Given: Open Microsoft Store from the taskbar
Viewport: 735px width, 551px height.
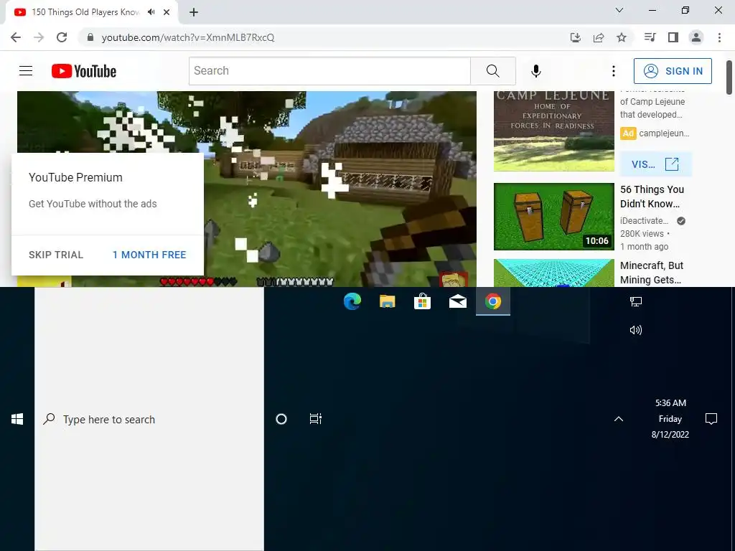Looking at the screenshot, I should coord(422,301).
